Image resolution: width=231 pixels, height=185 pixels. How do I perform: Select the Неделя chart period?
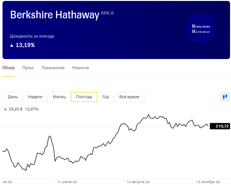coord(35,97)
